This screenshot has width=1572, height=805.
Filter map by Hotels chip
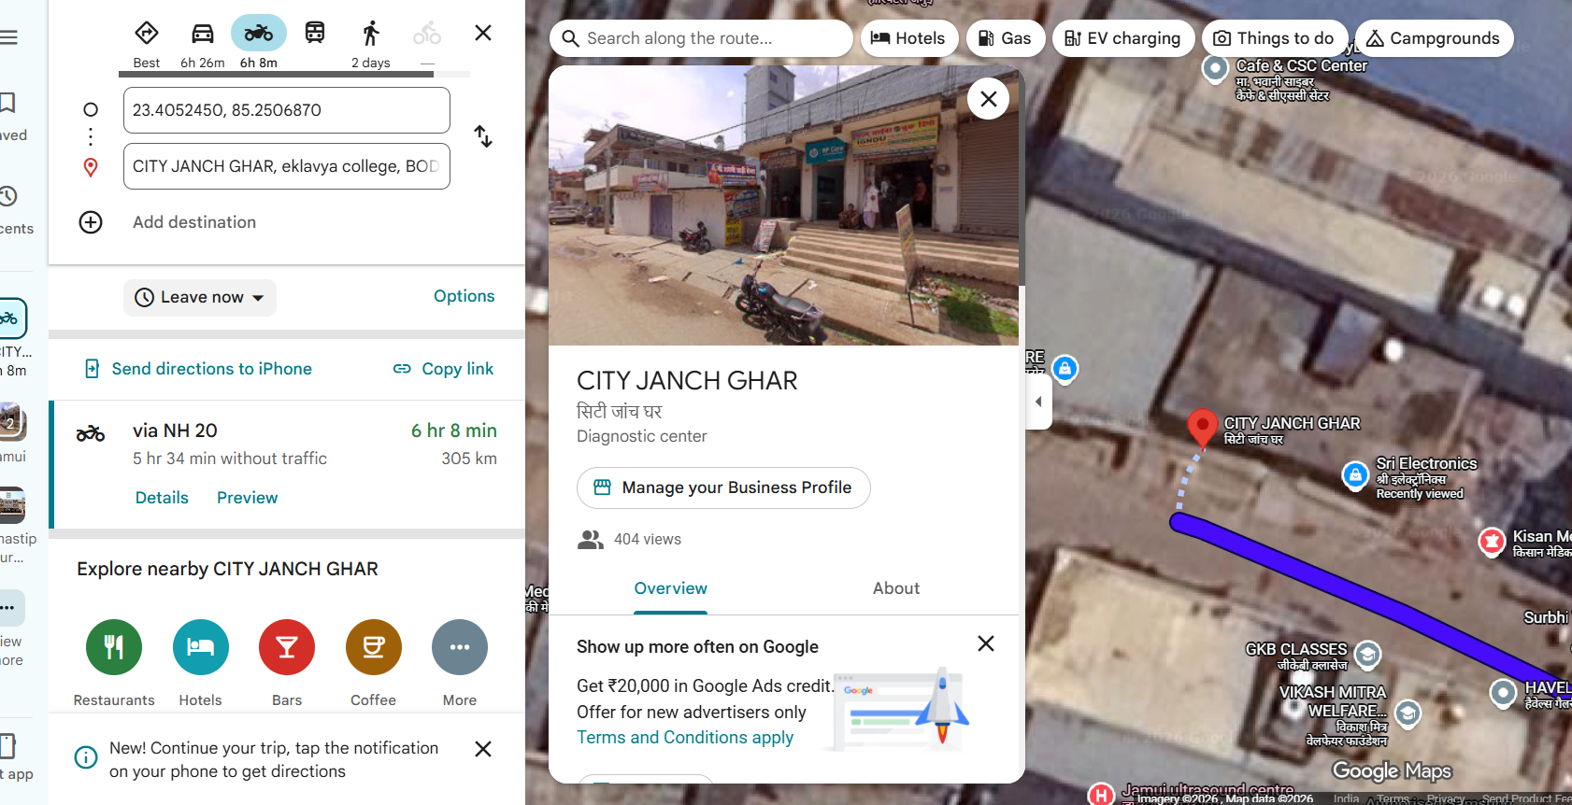[x=909, y=38]
